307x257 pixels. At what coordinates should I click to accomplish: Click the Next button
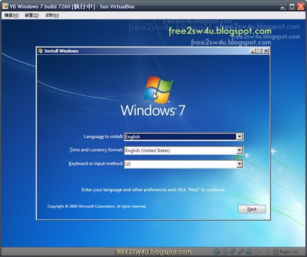[252, 209]
